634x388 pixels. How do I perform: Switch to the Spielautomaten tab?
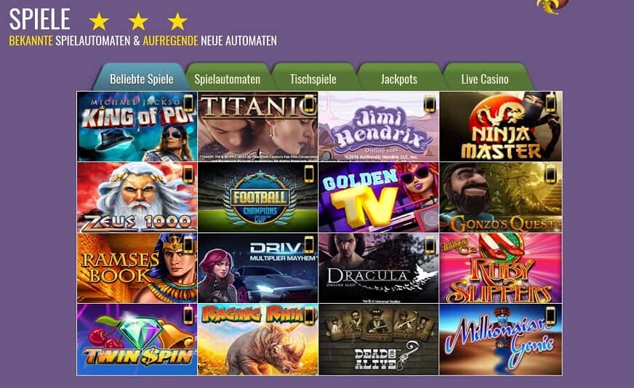(228, 78)
